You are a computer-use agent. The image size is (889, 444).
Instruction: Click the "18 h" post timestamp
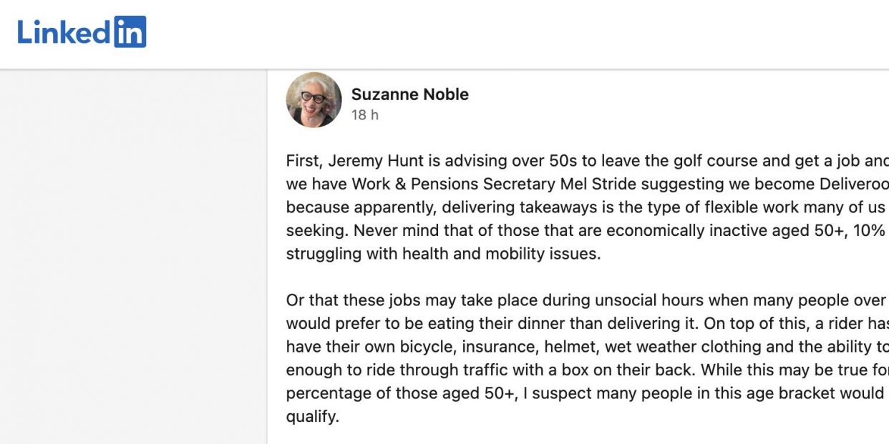364,115
